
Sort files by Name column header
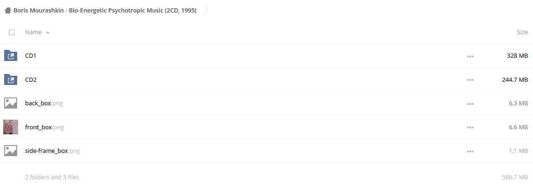click(x=33, y=32)
